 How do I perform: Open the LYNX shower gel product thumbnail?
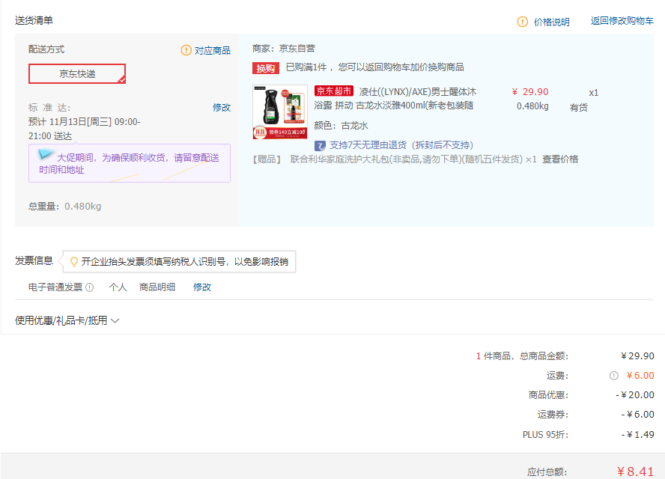pyautogui.click(x=280, y=112)
